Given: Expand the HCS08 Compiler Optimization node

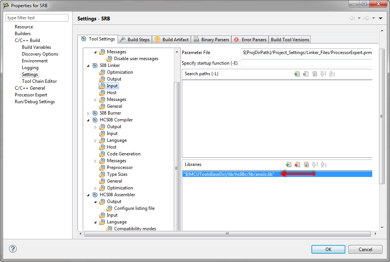Looking at the screenshot, I should click(x=95, y=188).
